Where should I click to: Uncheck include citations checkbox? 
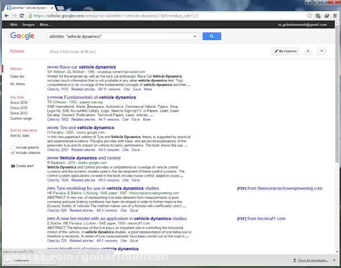(x=13, y=152)
